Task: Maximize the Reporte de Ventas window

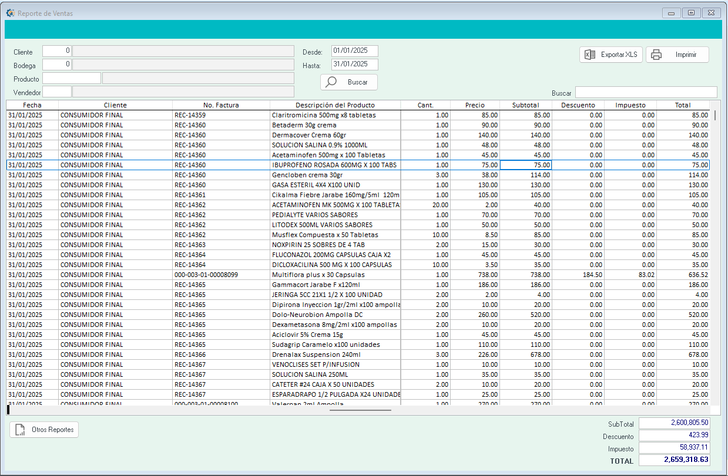Action: (691, 13)
